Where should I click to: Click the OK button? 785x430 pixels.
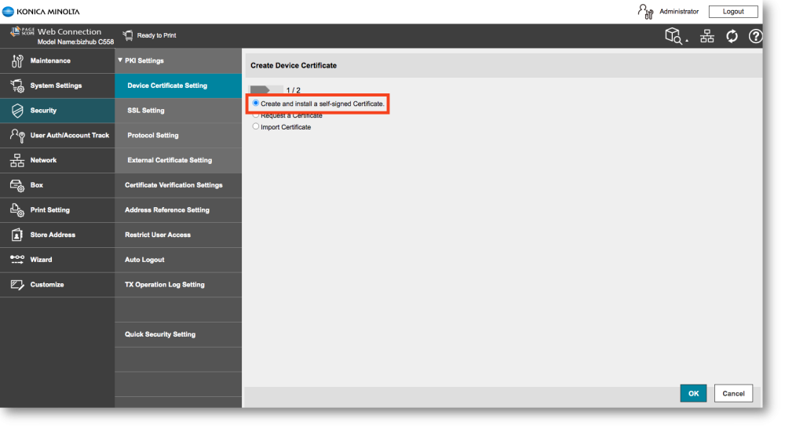(693, 393)
